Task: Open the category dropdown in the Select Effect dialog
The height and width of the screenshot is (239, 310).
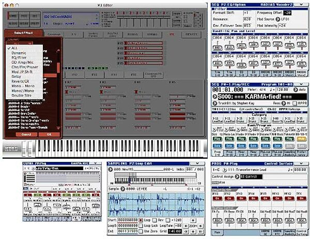Action: (x=19, y=43)
